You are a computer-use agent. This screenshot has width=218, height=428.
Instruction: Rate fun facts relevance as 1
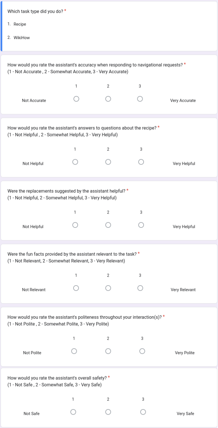pos(76,288)
